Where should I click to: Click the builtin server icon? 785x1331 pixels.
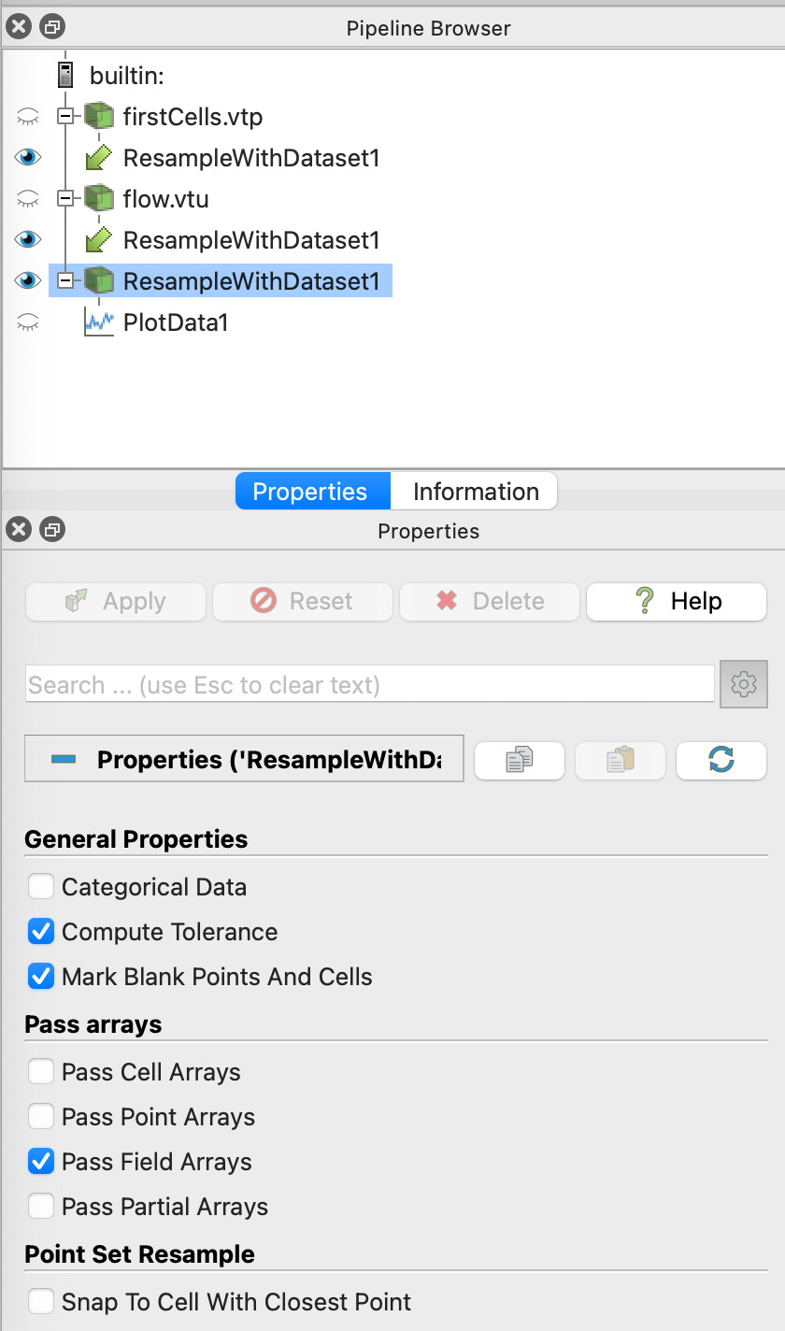point(65,75)
